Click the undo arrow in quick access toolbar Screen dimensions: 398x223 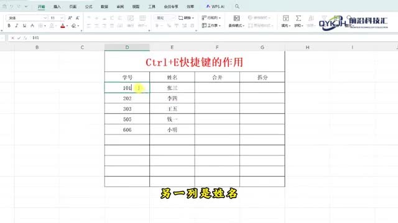point(11,7)
